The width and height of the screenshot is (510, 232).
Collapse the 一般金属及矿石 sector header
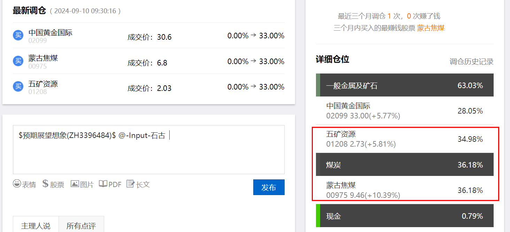pos(404,85)
